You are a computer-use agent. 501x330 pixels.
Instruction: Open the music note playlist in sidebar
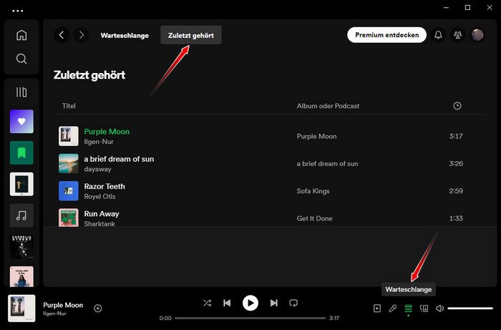pos(21,215)
